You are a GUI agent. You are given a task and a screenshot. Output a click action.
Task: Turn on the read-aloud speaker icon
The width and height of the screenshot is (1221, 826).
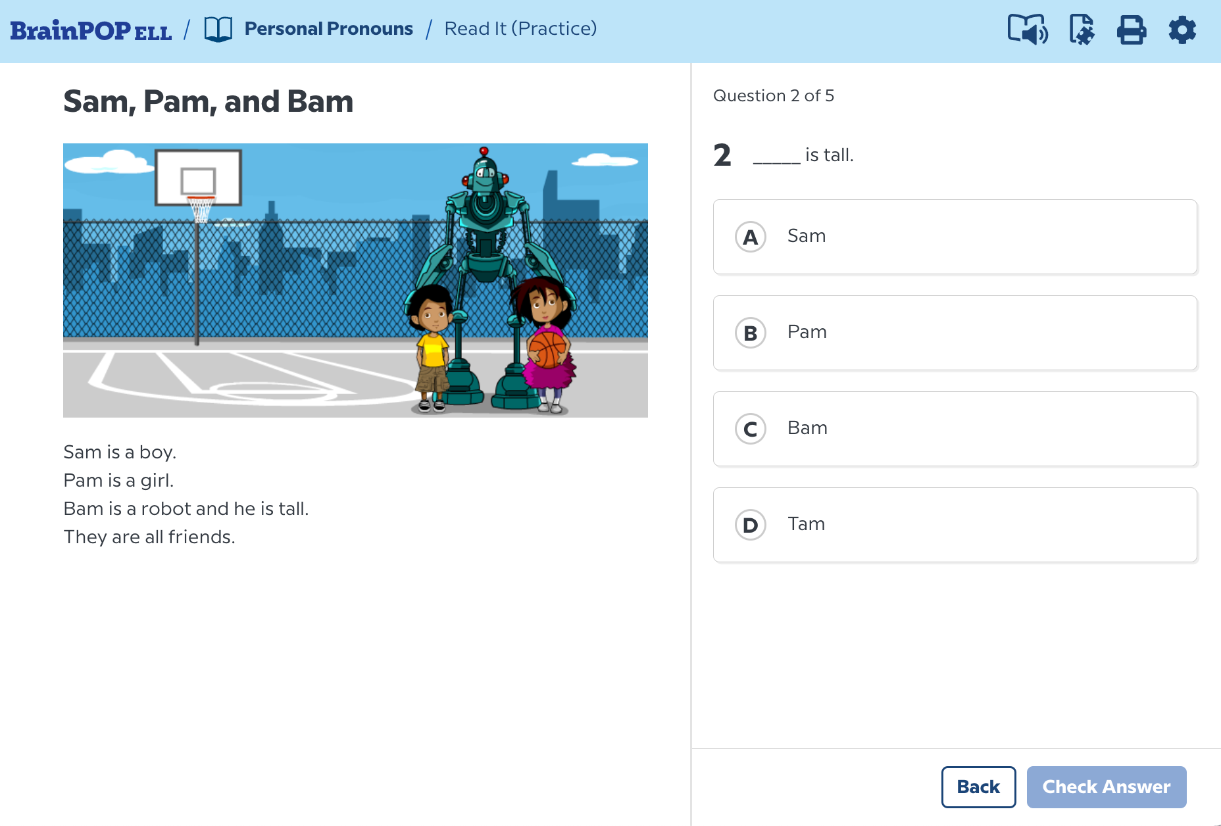(1028, 30)
